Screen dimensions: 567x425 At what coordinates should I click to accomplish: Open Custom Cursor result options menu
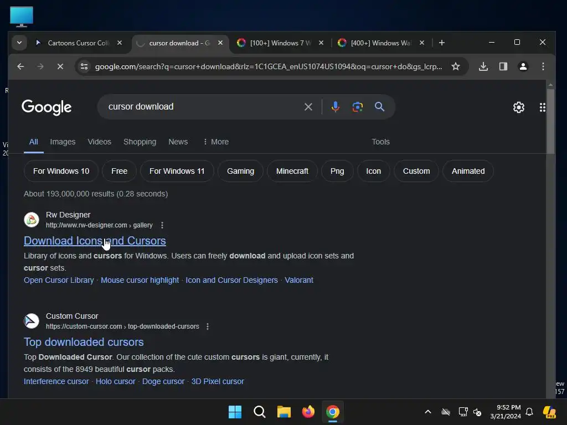click(208, 326)
